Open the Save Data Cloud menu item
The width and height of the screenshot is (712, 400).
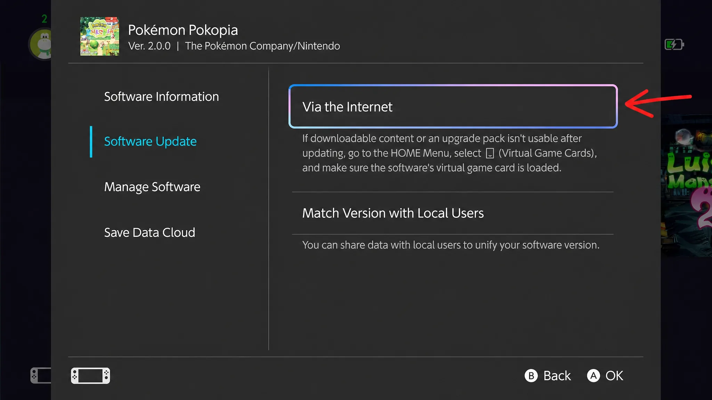[x=149, y=232]
